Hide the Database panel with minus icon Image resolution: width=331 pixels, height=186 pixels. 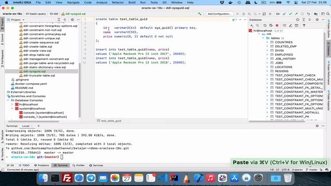(x=323, y=20)
